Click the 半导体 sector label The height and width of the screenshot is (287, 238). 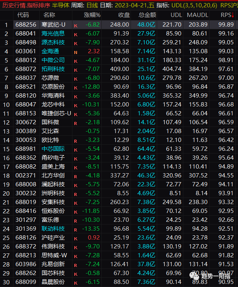point(61,5)
